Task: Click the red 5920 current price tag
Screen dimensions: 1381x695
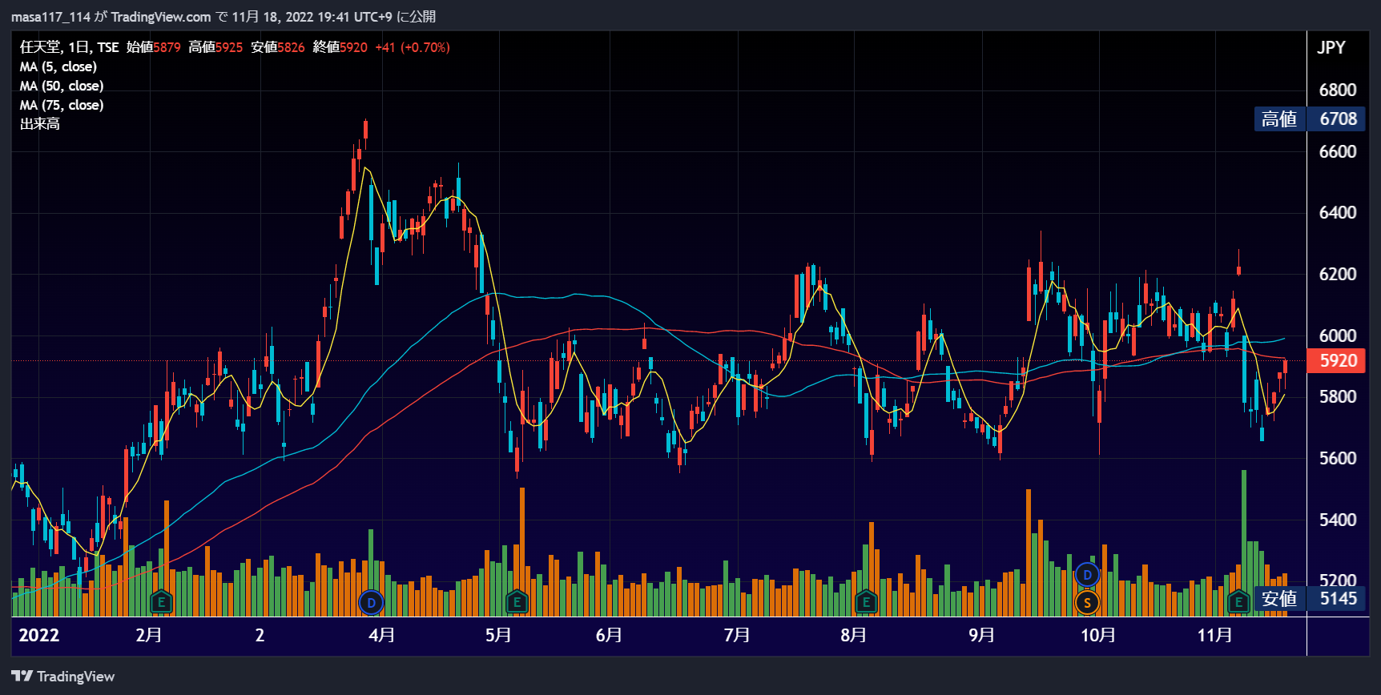Action: click(1336, 360)
